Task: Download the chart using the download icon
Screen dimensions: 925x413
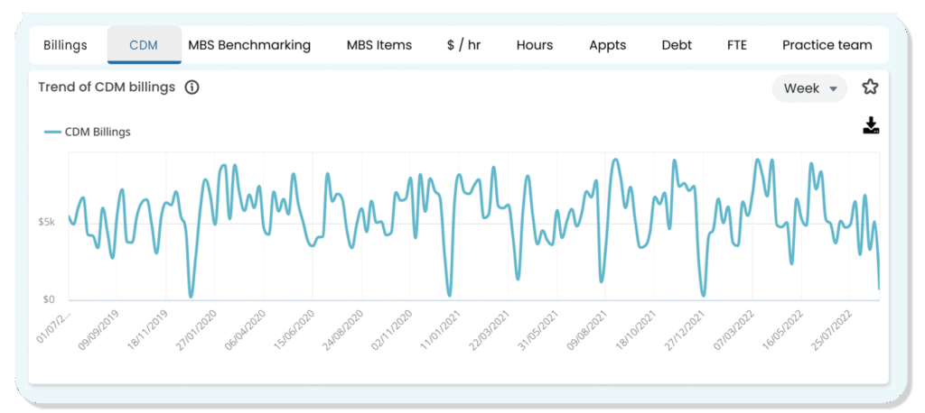Action: 871,125
